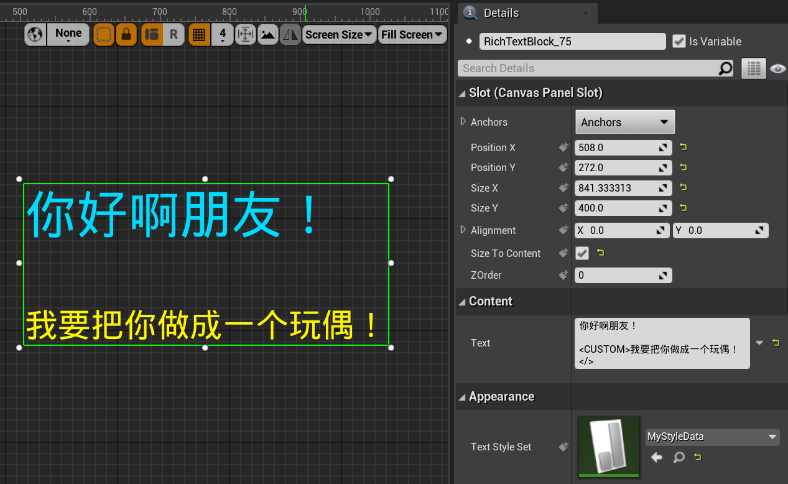Open the Text advanced options arrow
This screenshot has height=484, width=788.
pyautogui.click(x=759, y=343)
